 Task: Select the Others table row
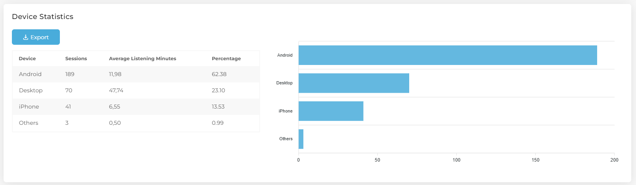136,123
